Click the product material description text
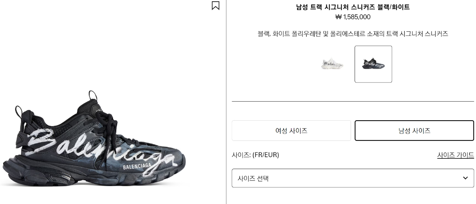Screen dimensions: 476x204 click(x=353, y=34)
